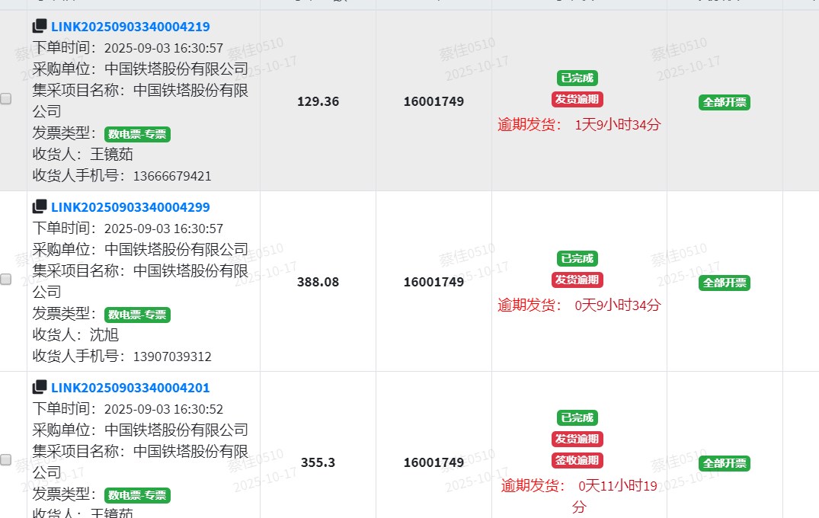Click the 数电票-专票 badge for recipient 沈旭
This screenshot has width=819, height=518.
tap(137, 315)
